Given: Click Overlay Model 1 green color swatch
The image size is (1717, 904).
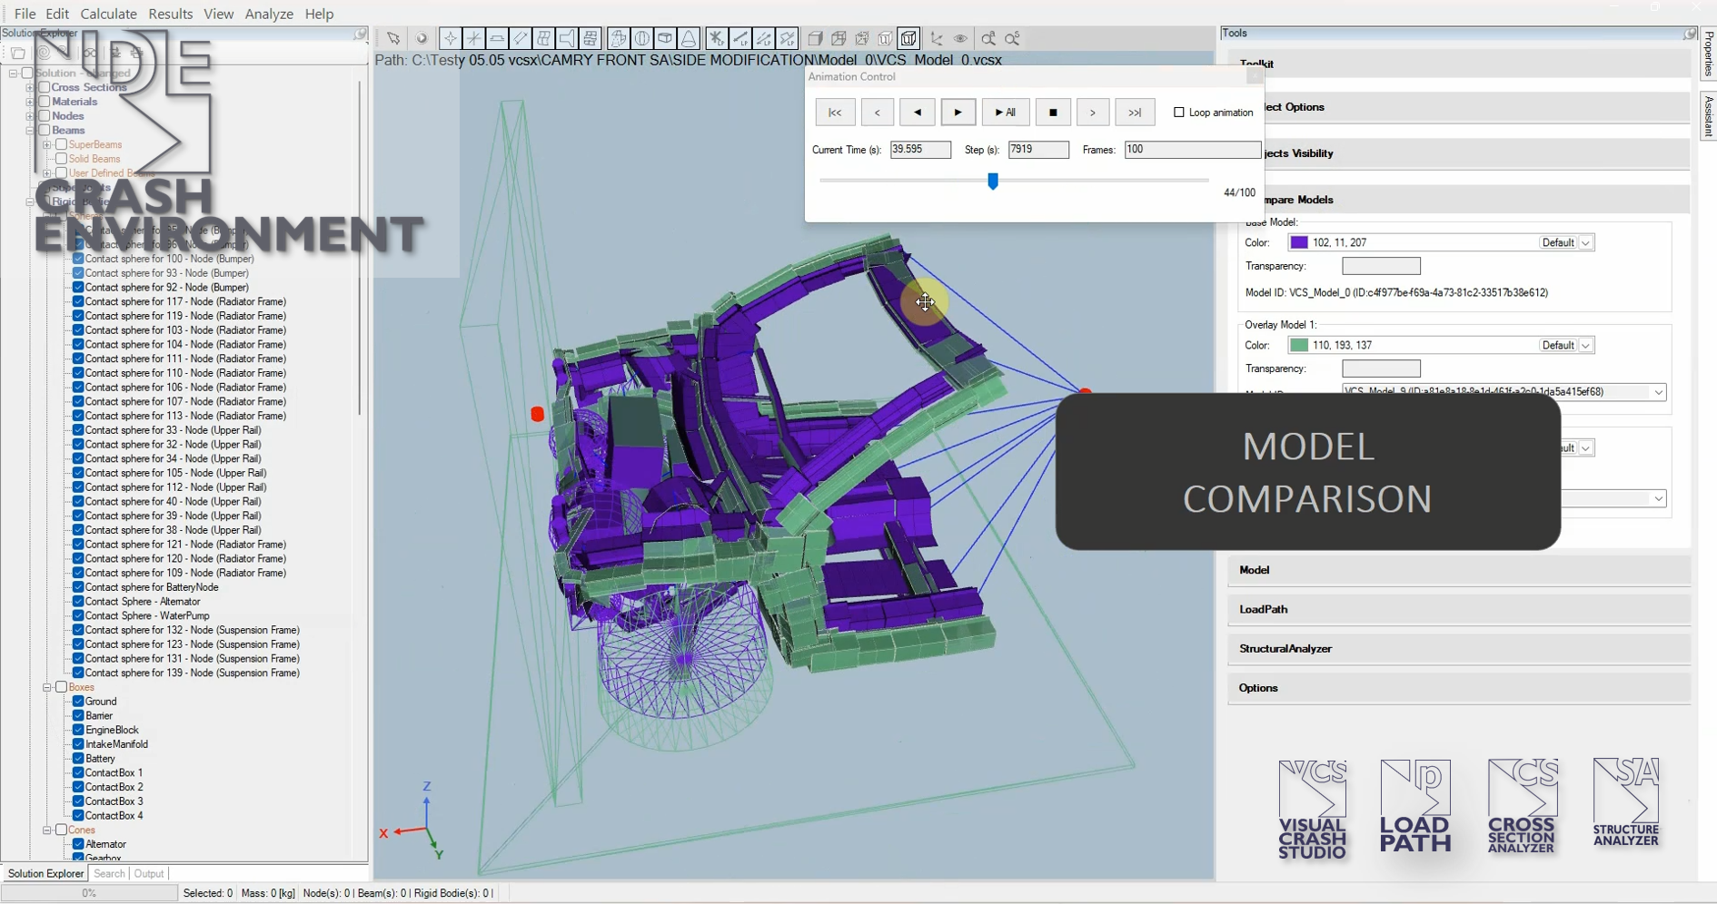Looking at the screenshot, I should point(1299,345).
